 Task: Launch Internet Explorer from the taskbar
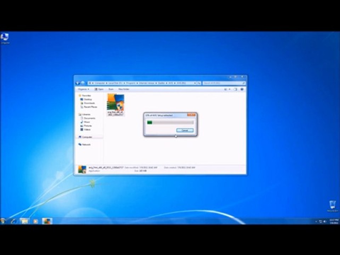coord(13,221)
